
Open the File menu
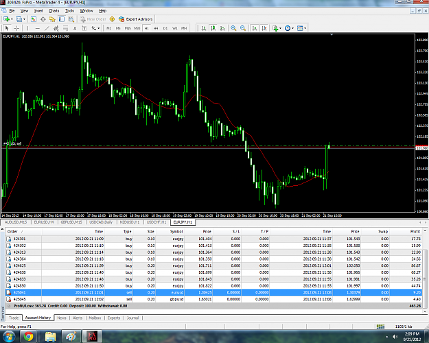(x=12, y=11)
